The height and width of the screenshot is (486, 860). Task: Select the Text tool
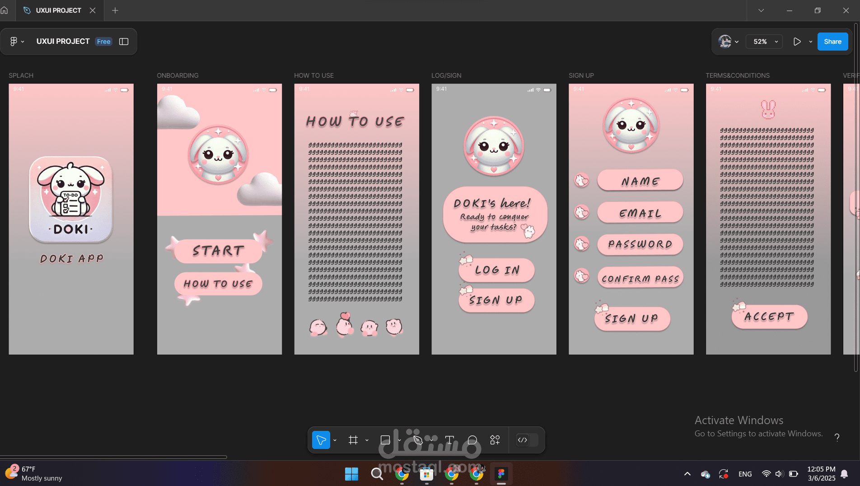tap(449, 440)
